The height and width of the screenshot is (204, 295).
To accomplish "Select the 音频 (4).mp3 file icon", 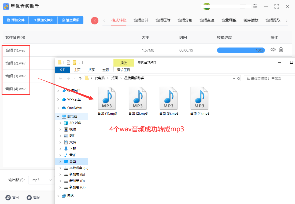I will 200,98.
